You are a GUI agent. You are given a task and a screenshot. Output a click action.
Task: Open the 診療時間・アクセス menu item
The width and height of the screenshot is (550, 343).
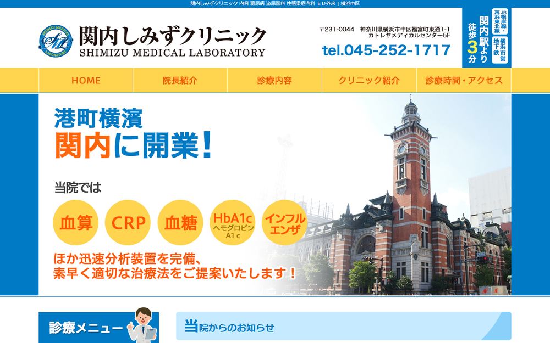[x=464, y=81]
